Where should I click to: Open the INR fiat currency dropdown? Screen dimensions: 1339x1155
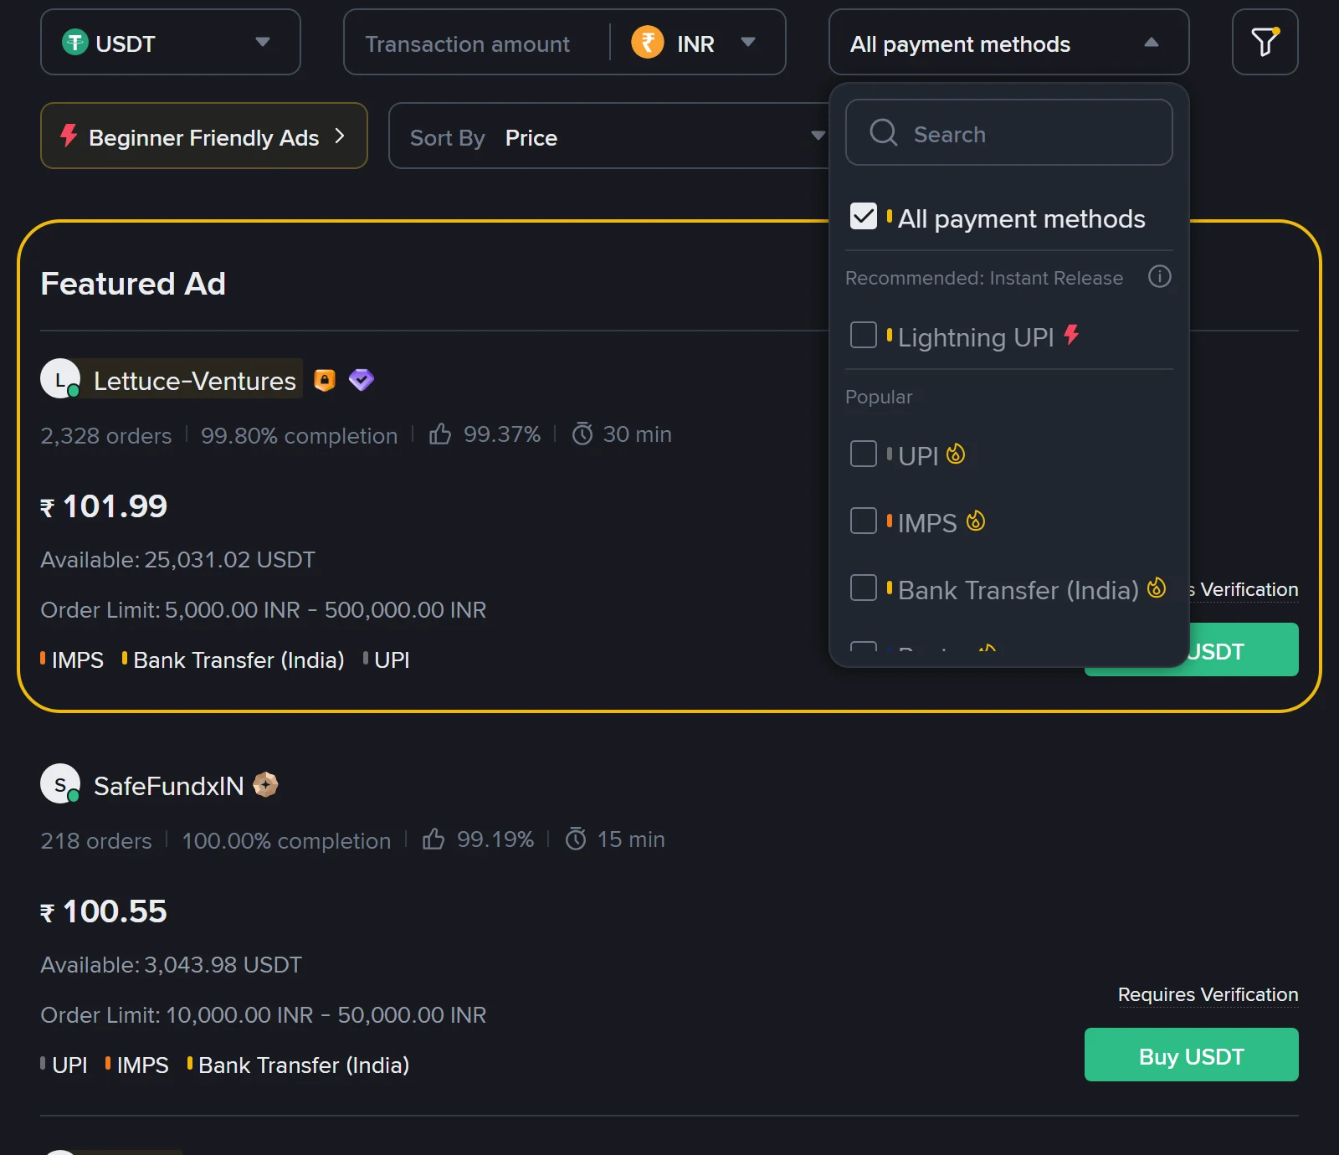696,42
